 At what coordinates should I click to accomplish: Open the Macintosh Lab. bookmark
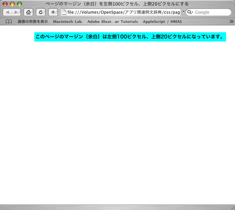[x=68, y=22]
